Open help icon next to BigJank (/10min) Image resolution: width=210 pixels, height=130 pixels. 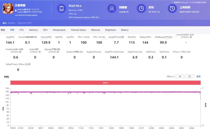[58, 52]
